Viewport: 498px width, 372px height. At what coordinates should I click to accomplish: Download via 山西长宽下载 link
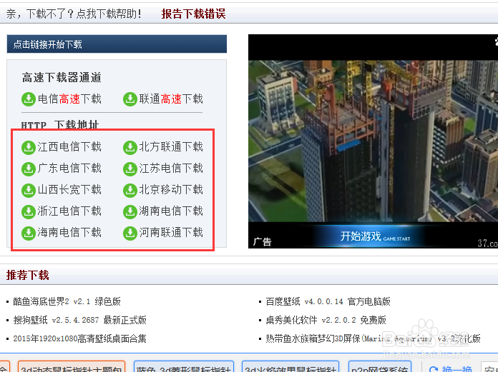69,190
